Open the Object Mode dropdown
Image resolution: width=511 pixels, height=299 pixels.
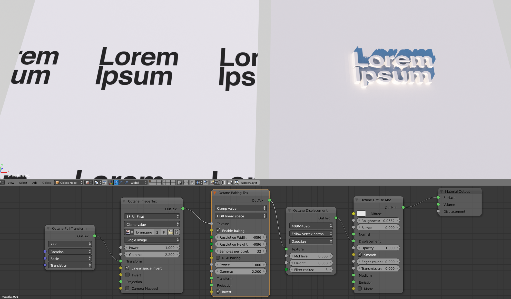pyautogui.click(x=68, y=182)
